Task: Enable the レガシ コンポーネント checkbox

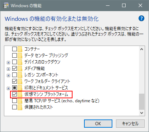Action: (14, 75)
